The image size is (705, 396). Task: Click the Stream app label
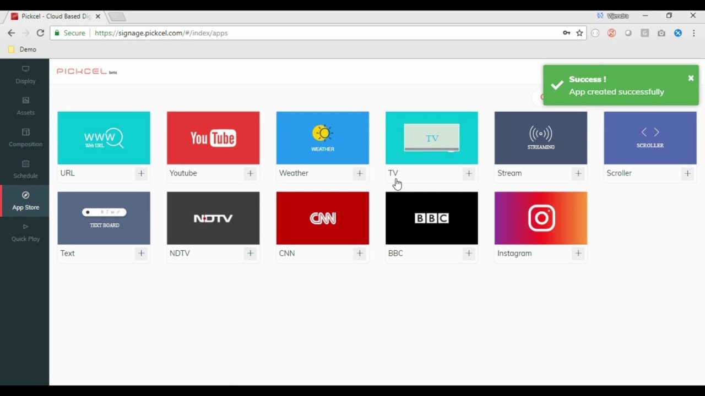509,173
